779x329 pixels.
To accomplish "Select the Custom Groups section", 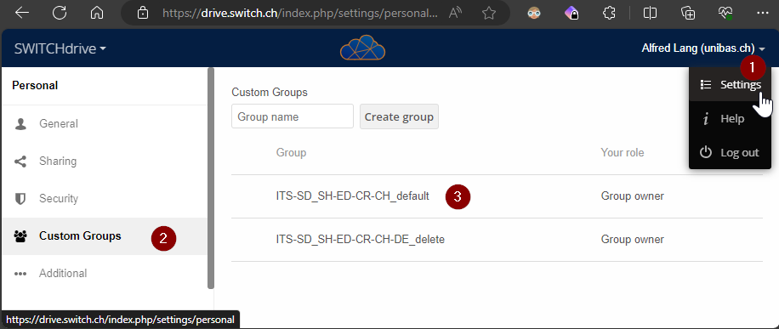I will pyautogui.click(x=105, y=236).
